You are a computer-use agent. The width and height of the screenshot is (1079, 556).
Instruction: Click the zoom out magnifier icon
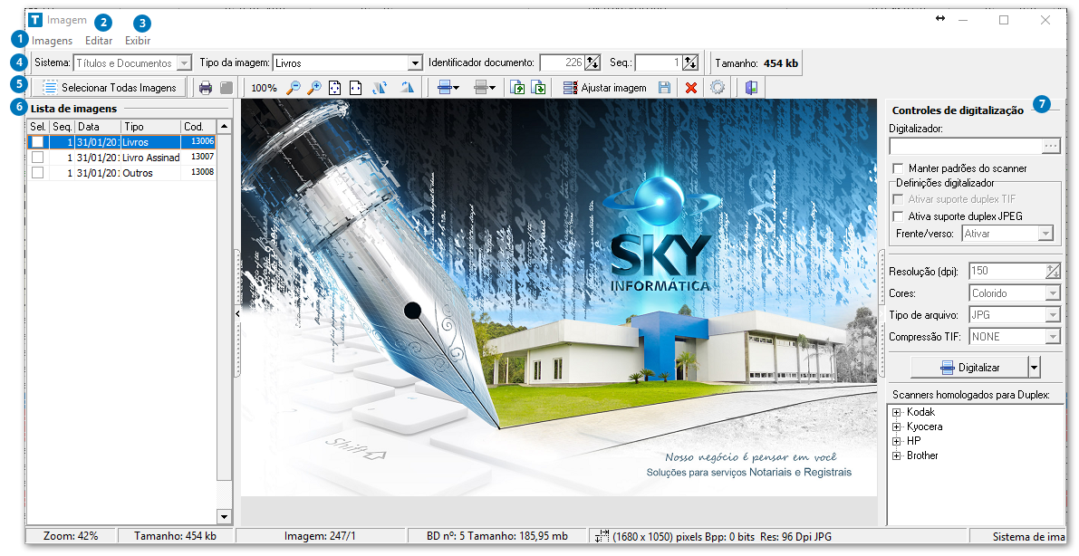click(x=294, y=88)
